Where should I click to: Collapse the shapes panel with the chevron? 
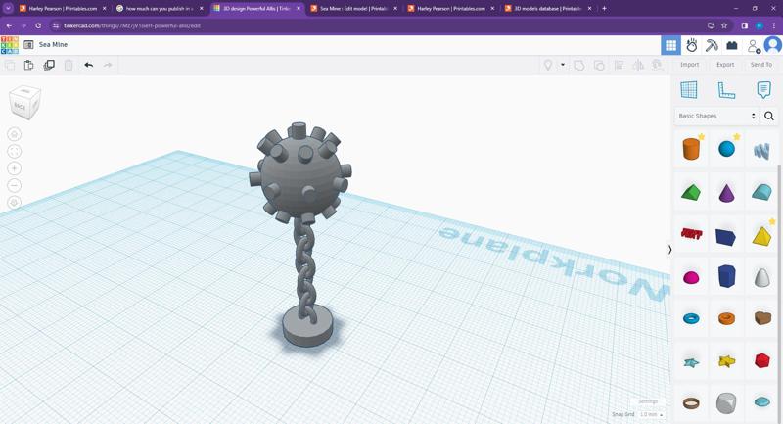669,249
